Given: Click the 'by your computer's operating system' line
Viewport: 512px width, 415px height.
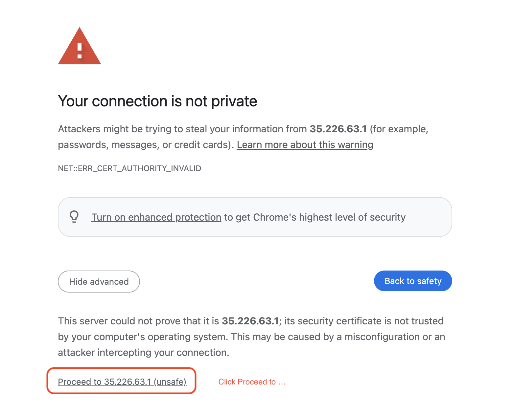Looking at the screenshot, I should tap(142, 337).
